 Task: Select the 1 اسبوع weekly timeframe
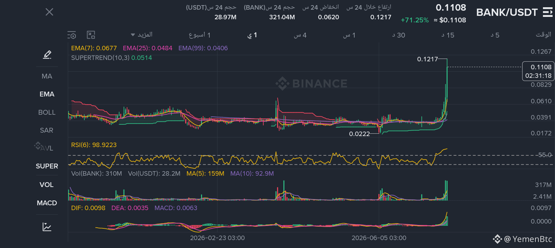[199, 35]
